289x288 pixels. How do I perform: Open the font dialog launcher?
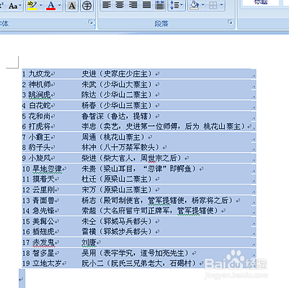pos(91,22)
